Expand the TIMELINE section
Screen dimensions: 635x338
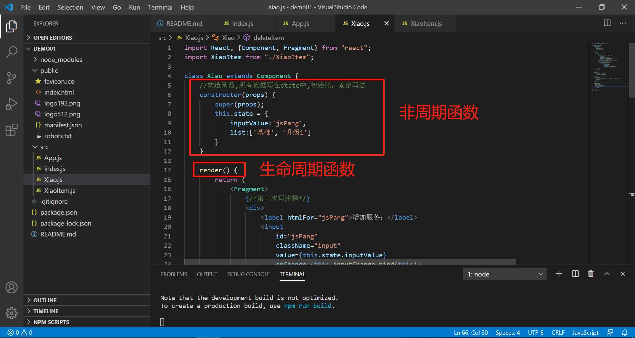87,311
